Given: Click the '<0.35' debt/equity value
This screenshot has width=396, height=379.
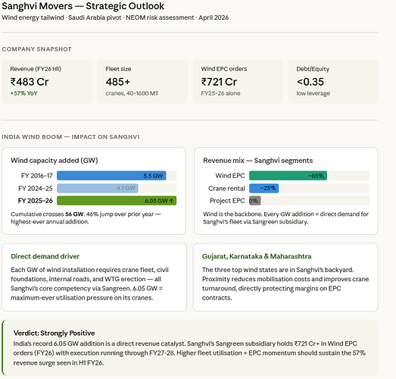Looking at the screenshot, I should pyautogui.click(x=310, y=82).
